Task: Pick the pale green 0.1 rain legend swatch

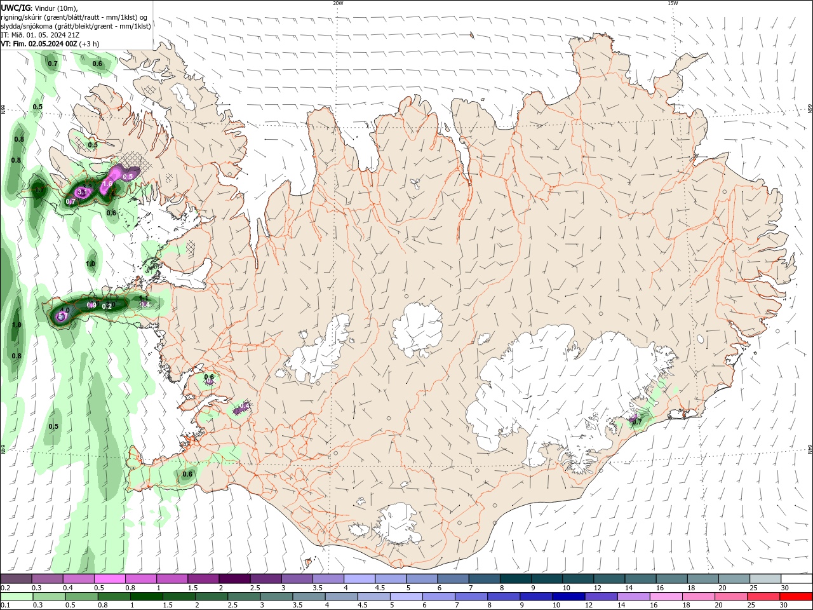Action: [x=16, y=597]
